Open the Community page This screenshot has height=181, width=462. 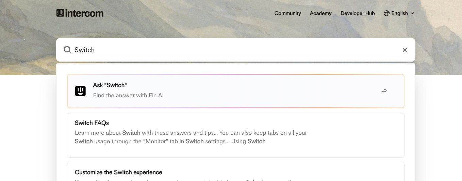coord(287,13)
